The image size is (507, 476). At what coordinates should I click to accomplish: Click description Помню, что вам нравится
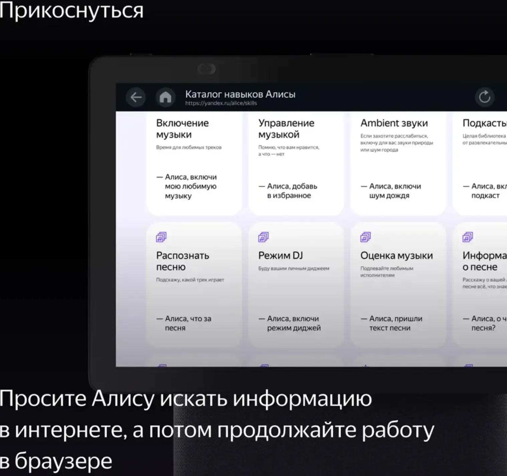[289, 151]
